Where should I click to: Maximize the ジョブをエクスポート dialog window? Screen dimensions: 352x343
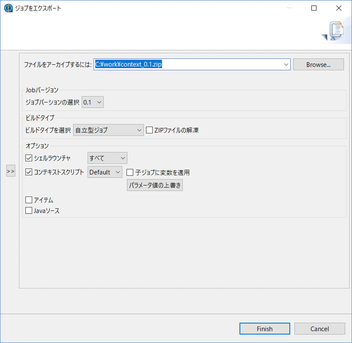coord(314,8)
